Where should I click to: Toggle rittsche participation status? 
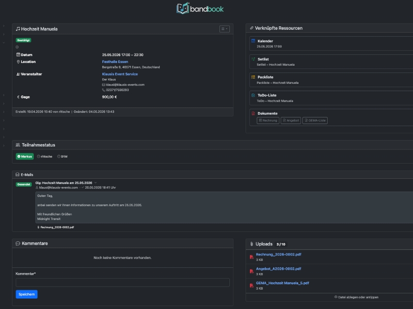[45, 157]
